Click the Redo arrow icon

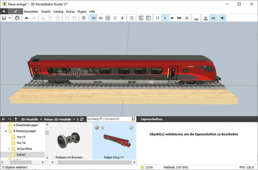[x=34, y=18]
